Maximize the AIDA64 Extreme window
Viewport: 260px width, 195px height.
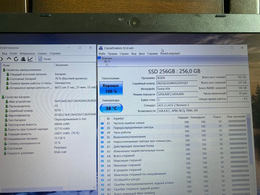pyautogui.click(x=80, y=48)
